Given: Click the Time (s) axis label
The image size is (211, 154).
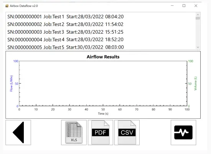Looking at the screenshot, I should pyautogui.click(x=103, y=114).
